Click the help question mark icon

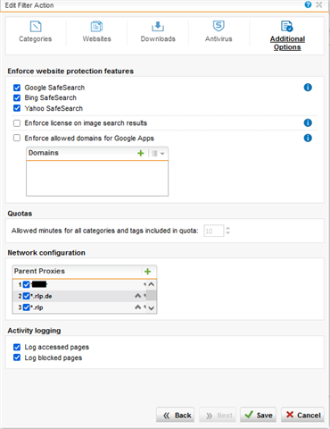308,4
